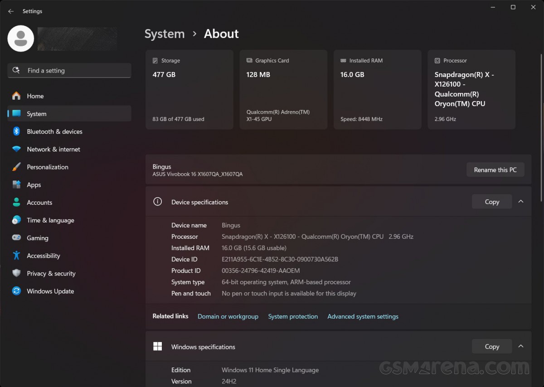Open Time & language settings
This screenshot has height=387, width=544.
click(x=50, y=220)
